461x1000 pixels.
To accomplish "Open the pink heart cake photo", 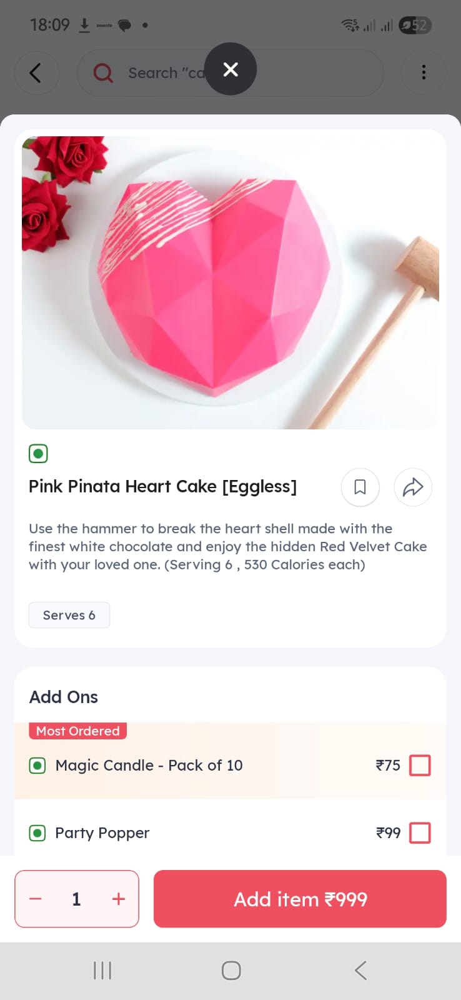I will coord(230,282).
